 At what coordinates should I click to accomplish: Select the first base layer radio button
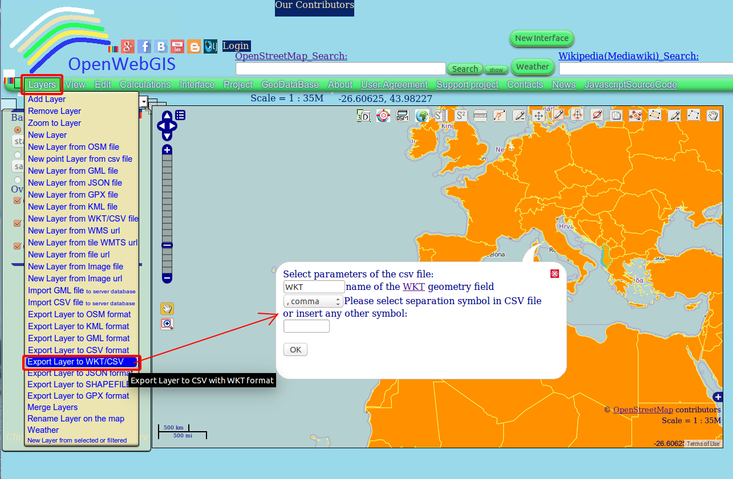[x=17, y=130]
